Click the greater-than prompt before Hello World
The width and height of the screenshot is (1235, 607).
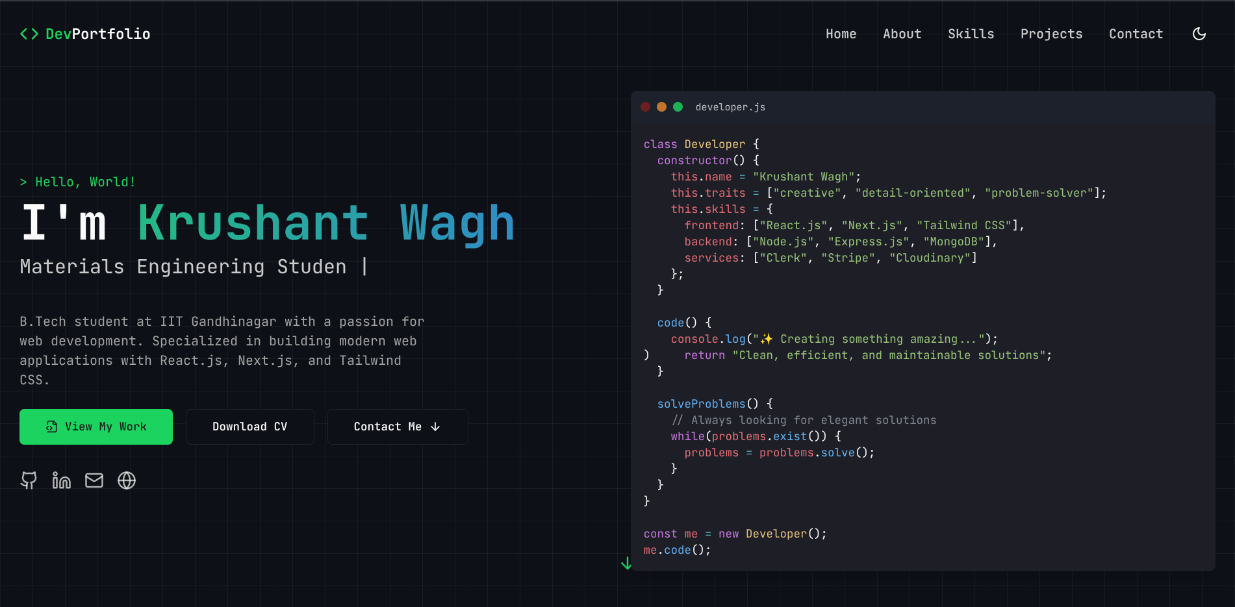pyautogui.click(x=23, y=182)
